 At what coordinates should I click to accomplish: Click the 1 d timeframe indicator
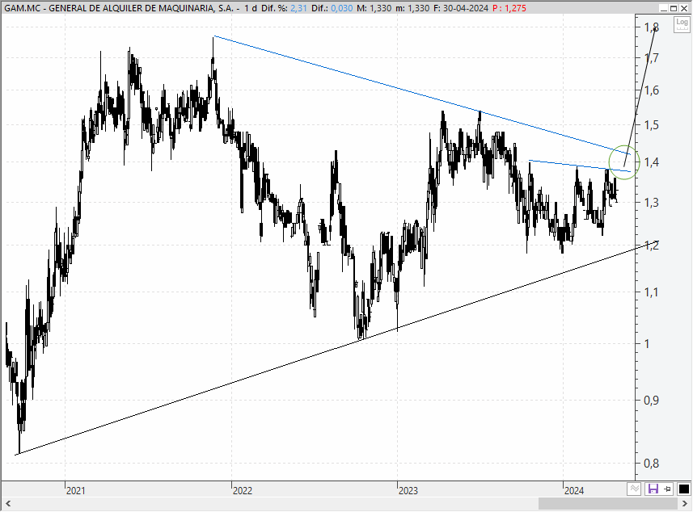(x=251, y=8)
